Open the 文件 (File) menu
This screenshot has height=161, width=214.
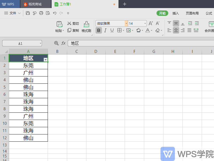13,13
